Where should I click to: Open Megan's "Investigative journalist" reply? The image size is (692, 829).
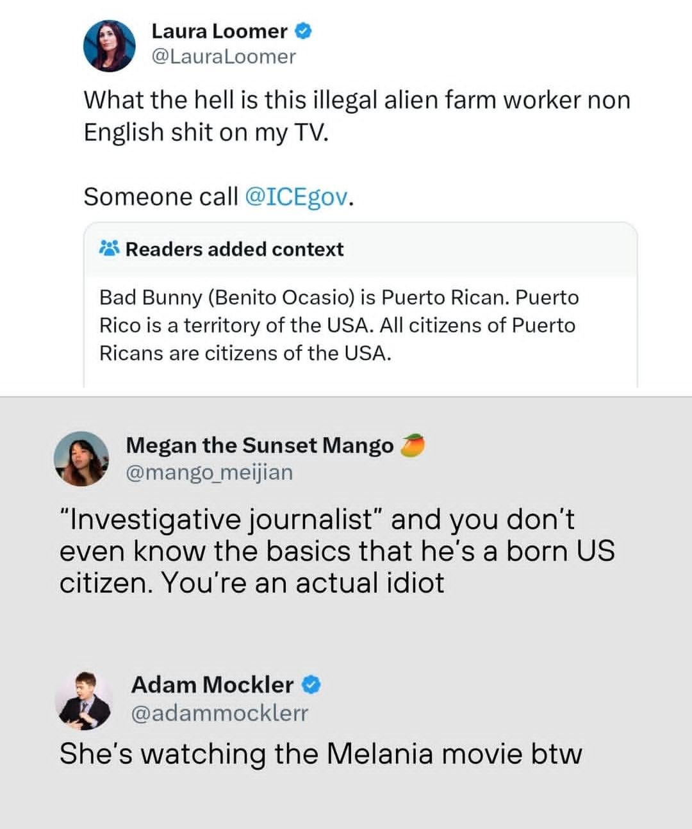point(336,551)
